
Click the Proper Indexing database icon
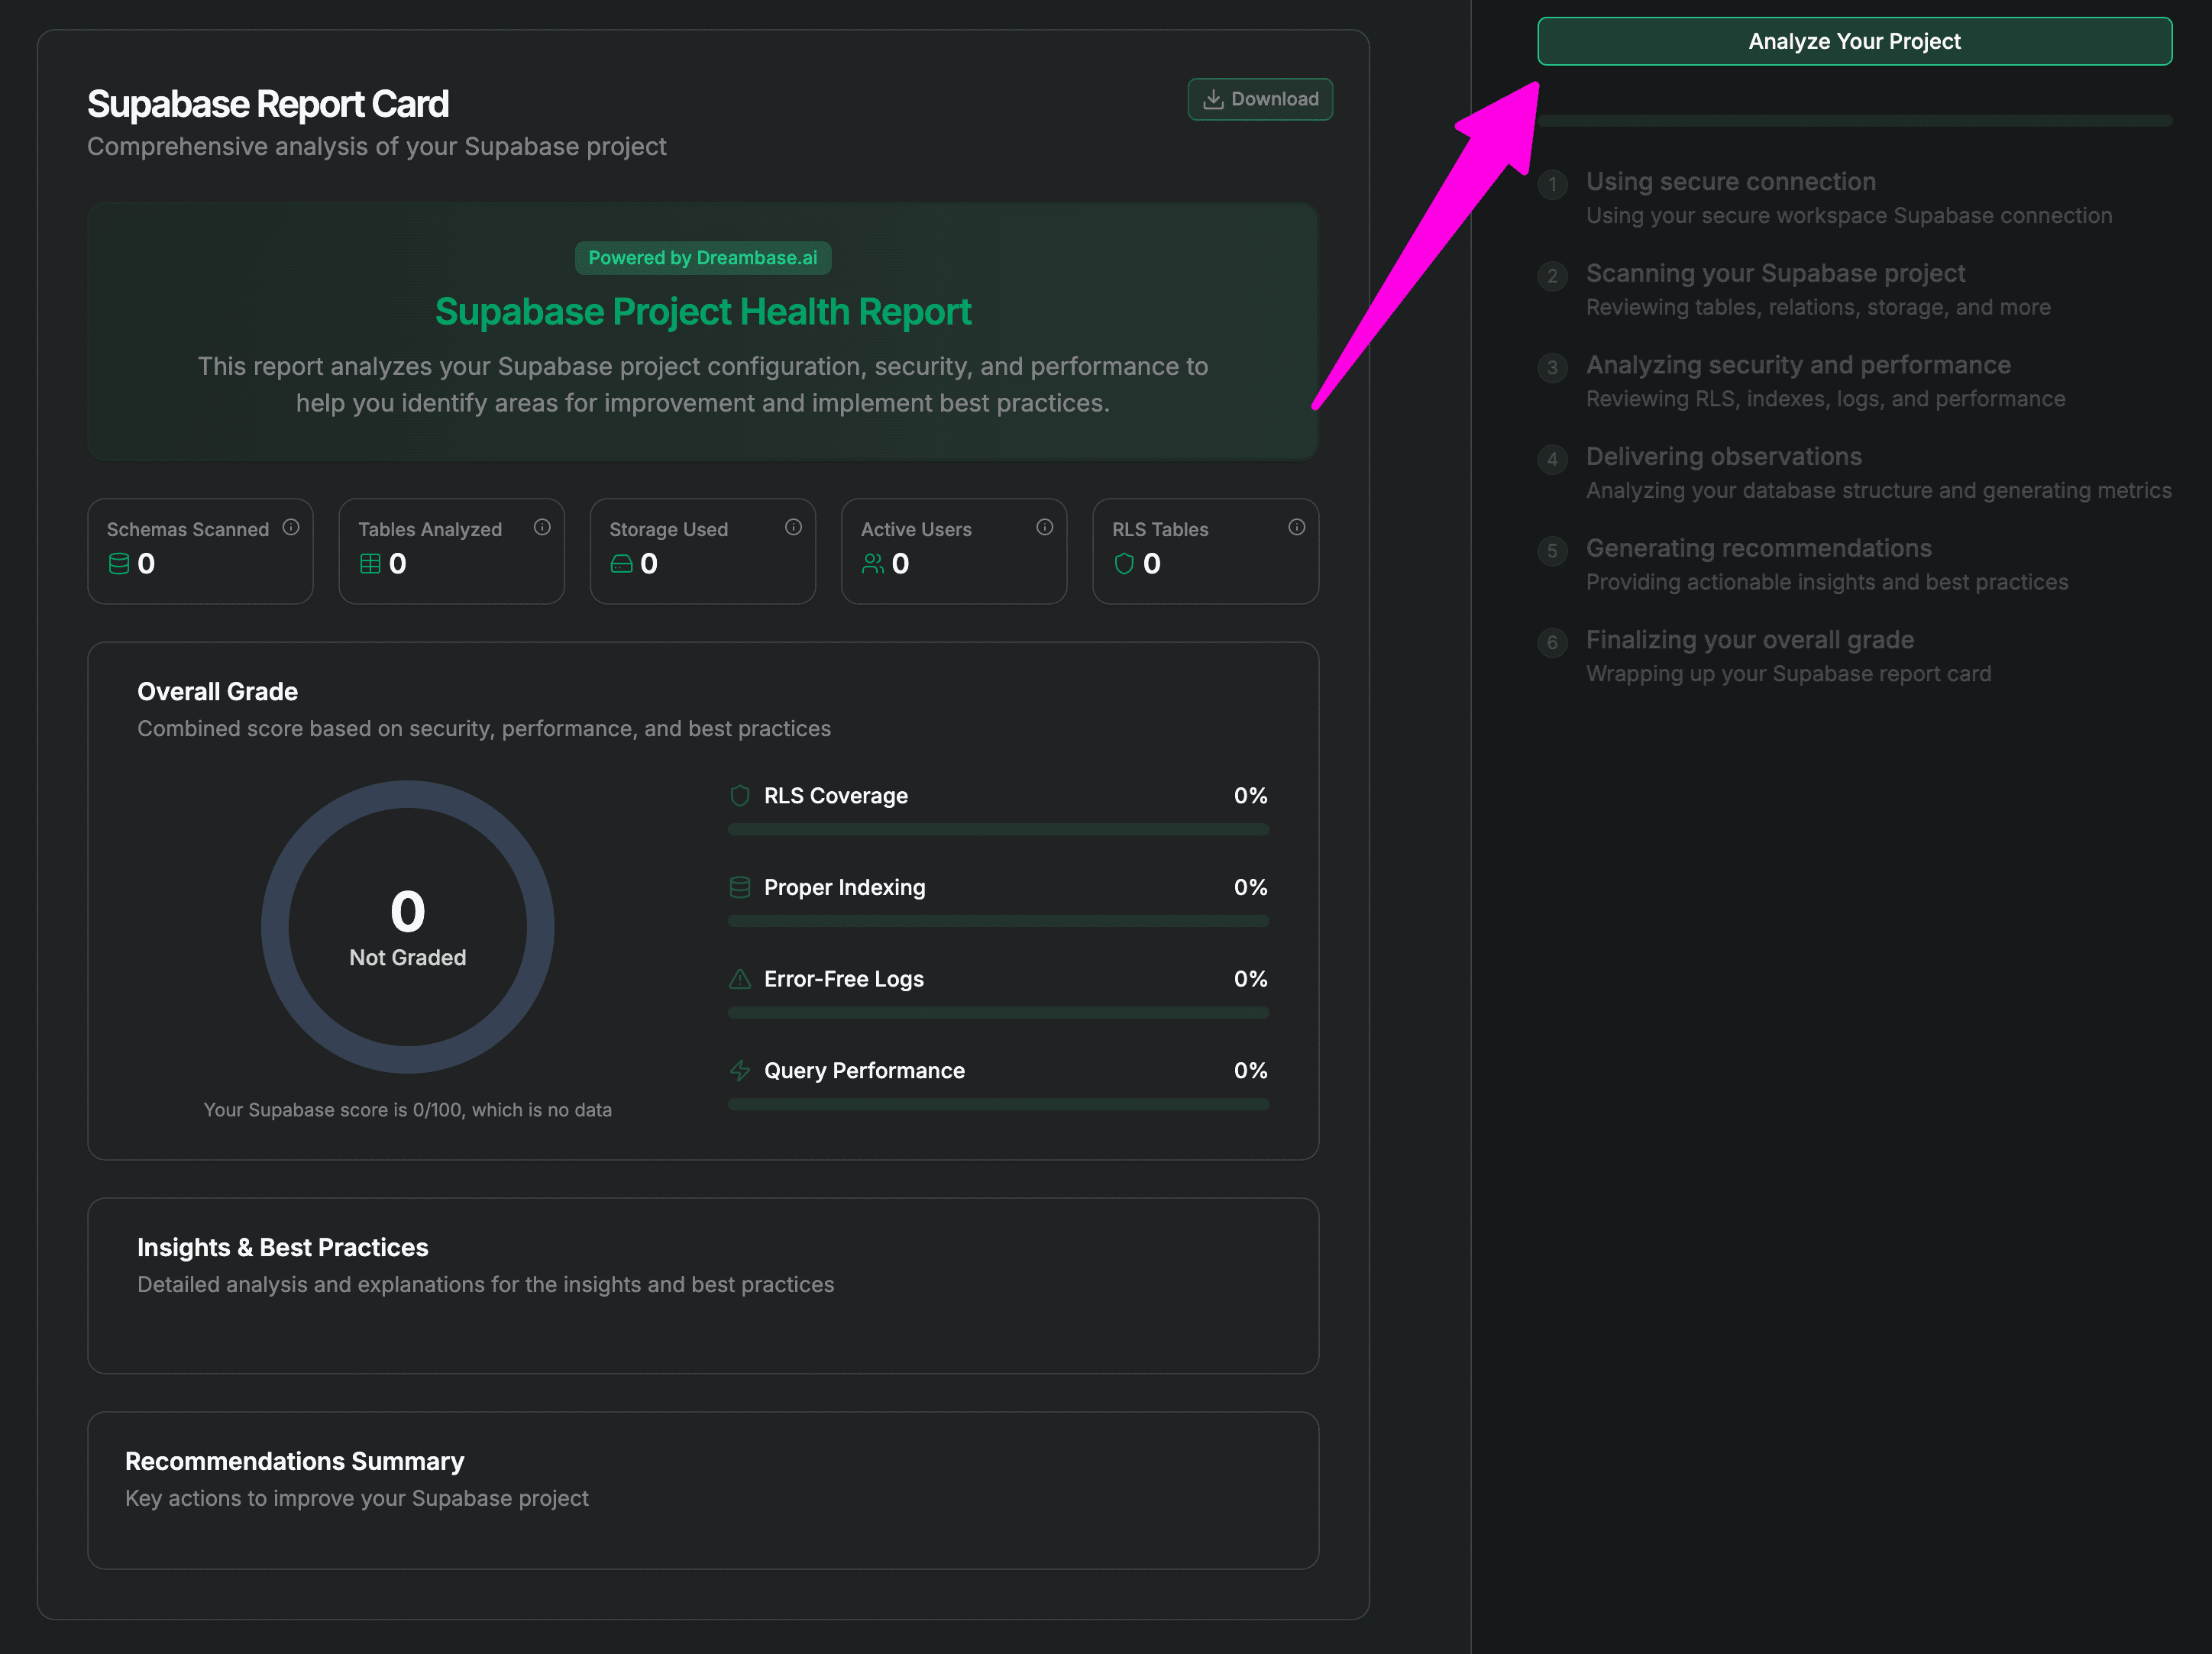pyautogui.click(x=740, y=887)
